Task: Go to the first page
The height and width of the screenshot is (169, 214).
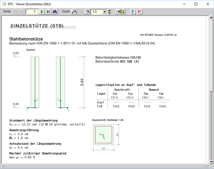Action: [16, 12]
